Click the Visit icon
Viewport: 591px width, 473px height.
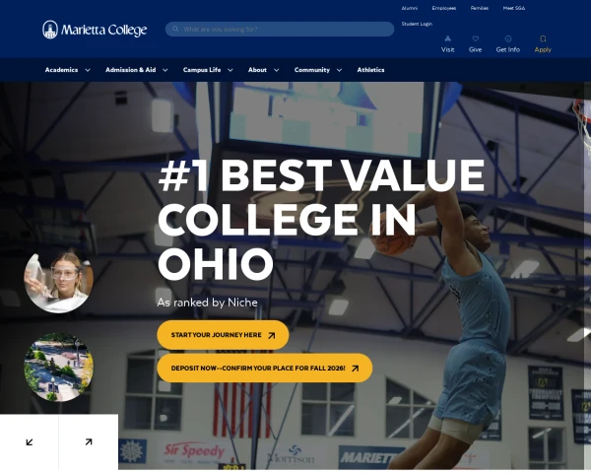[448, 38]
